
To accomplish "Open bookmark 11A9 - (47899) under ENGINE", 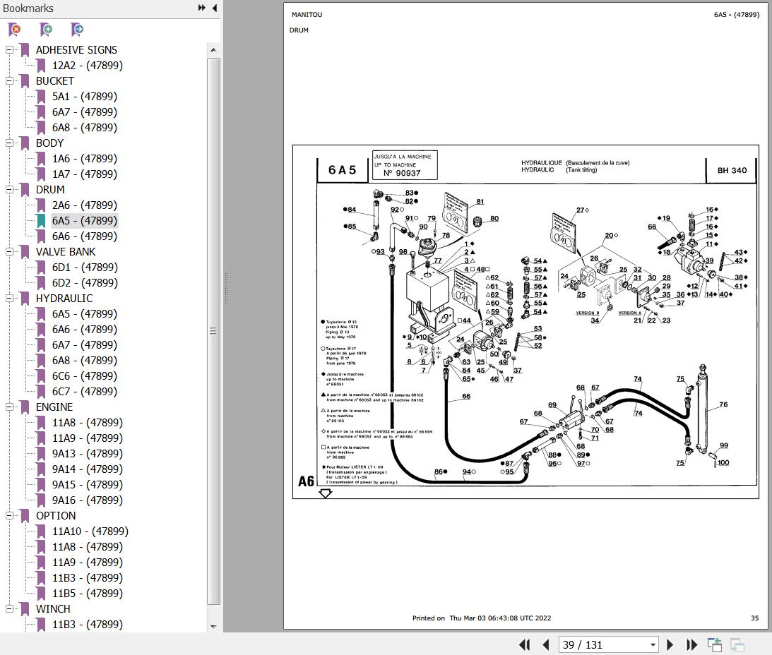I will coord(87,438).
